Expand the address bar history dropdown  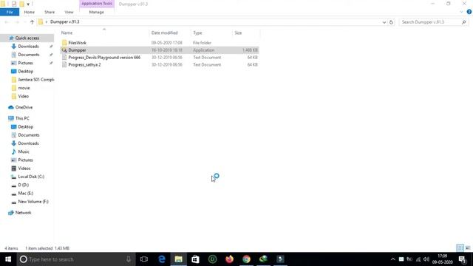pyautogui.click(x=384, y=22)
